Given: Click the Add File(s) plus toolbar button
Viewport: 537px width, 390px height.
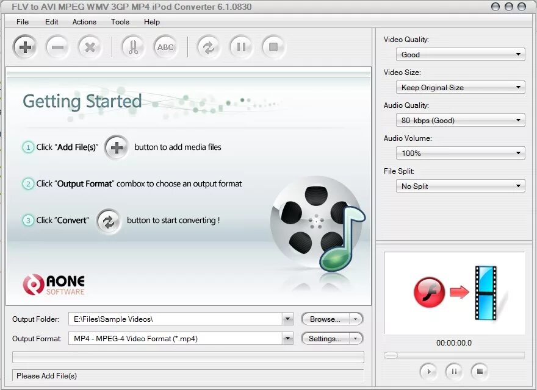Looking at the screenshot, I should coord(25,47).
